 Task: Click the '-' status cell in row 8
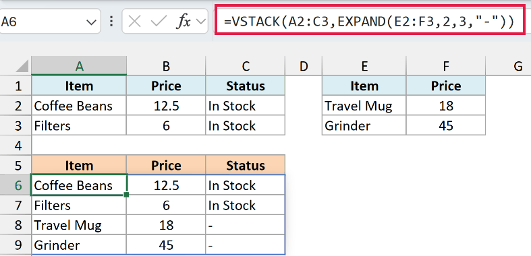coord(245,225)
